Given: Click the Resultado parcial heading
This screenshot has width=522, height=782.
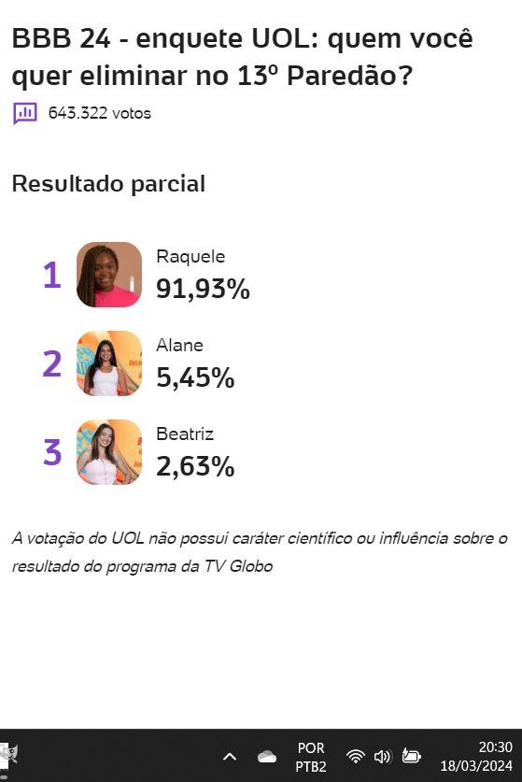Looking at the screenshot, I should tap(108, 184).
